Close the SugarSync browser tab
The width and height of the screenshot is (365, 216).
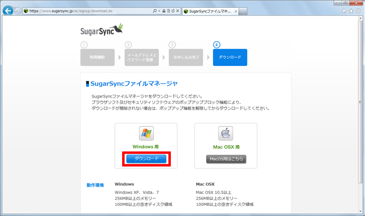coord(236,11)
